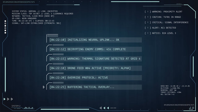This screenshot has height=112, width=198.
Task: Click the WARNING: PROXIMITY ALERT text
Action: pyautogui.click(x=167, y=12)
